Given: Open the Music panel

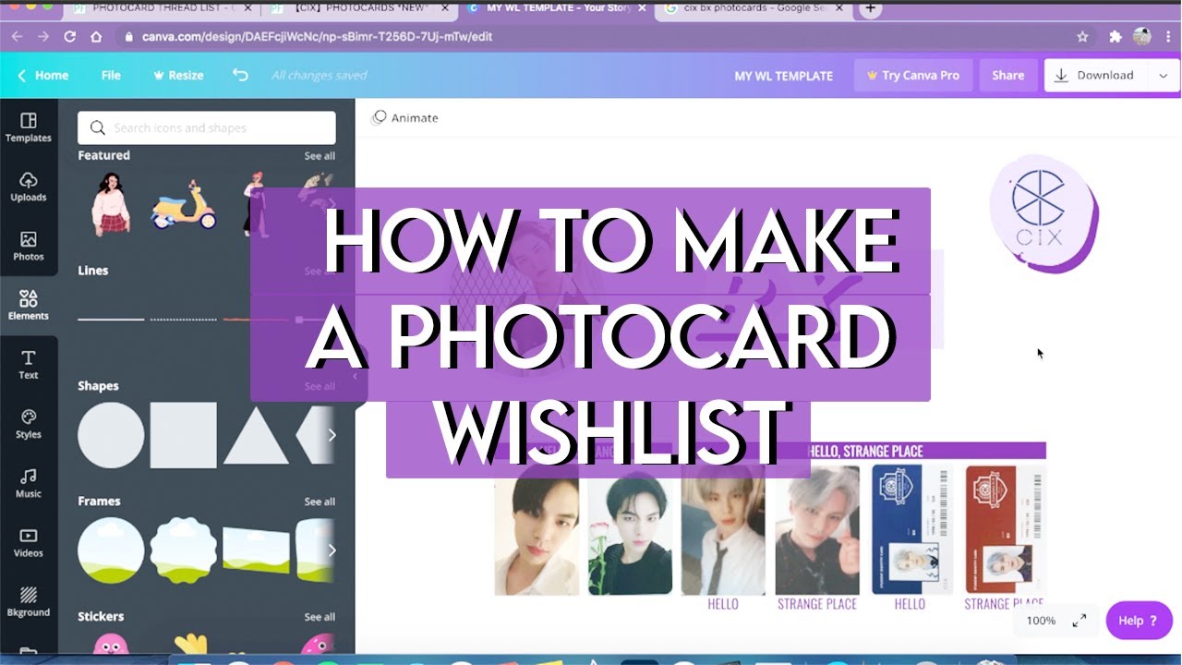Looking at the screenshot, I should (29, 483).
